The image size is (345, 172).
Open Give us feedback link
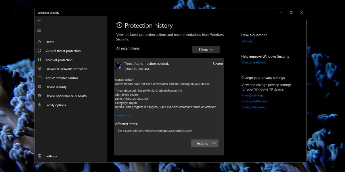tap(253, 62)
